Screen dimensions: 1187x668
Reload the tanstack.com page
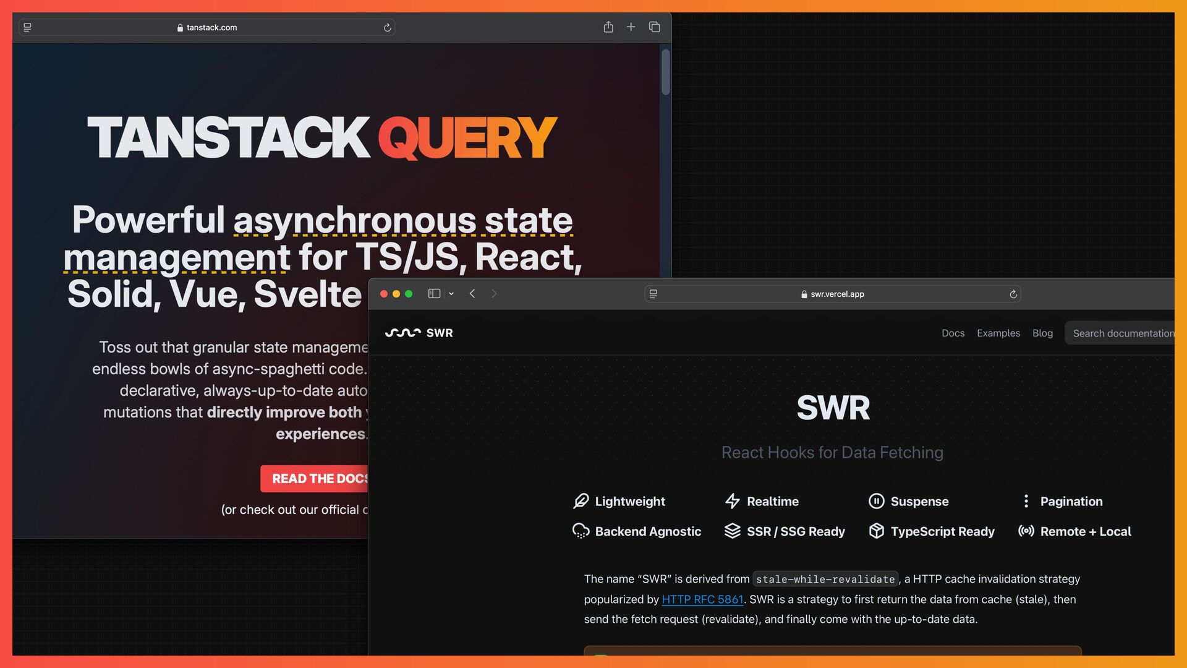tap(388, 28)
